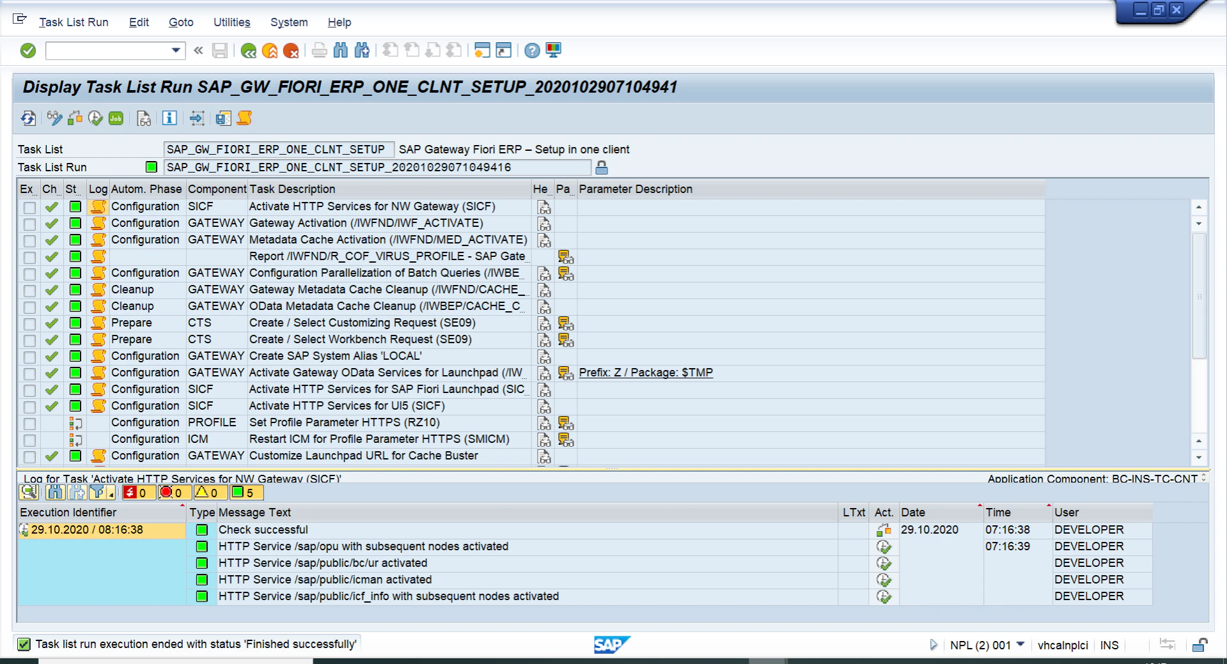Screen dimensions: 1227x664
Task: Check the box for Metadata Cache Activation task
Action: coord(29,240)
